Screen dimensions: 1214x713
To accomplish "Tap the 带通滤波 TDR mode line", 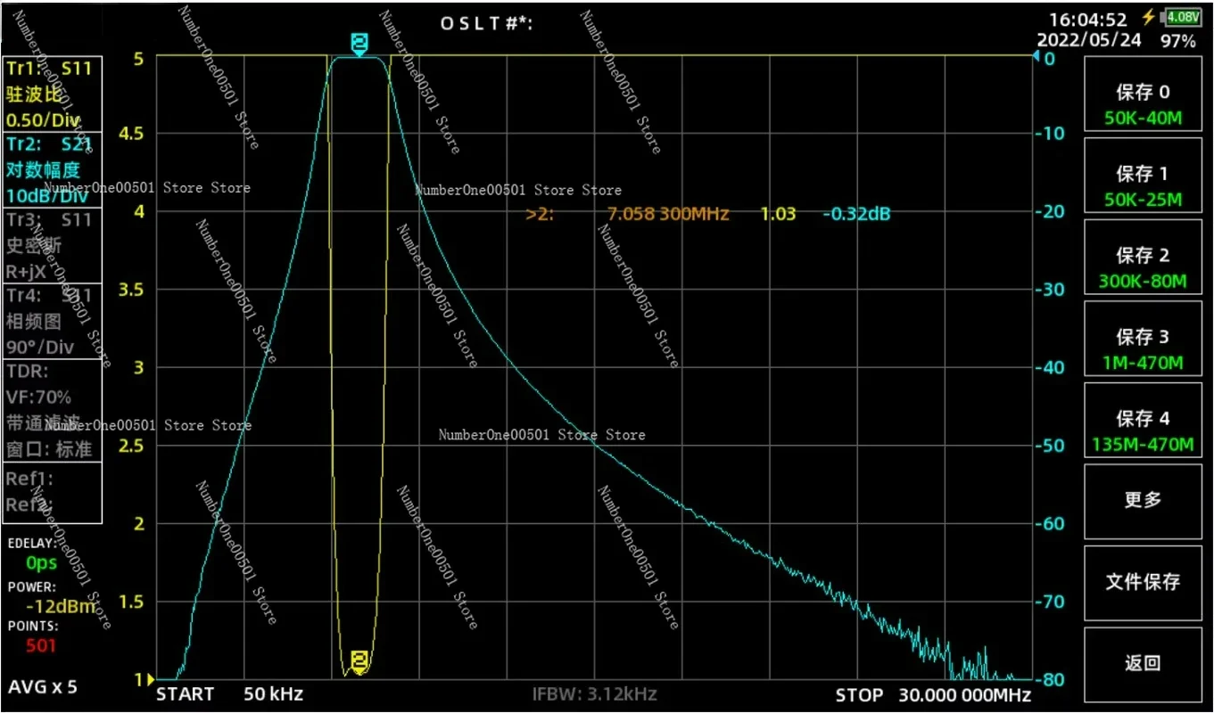I will tap(43, 422).
